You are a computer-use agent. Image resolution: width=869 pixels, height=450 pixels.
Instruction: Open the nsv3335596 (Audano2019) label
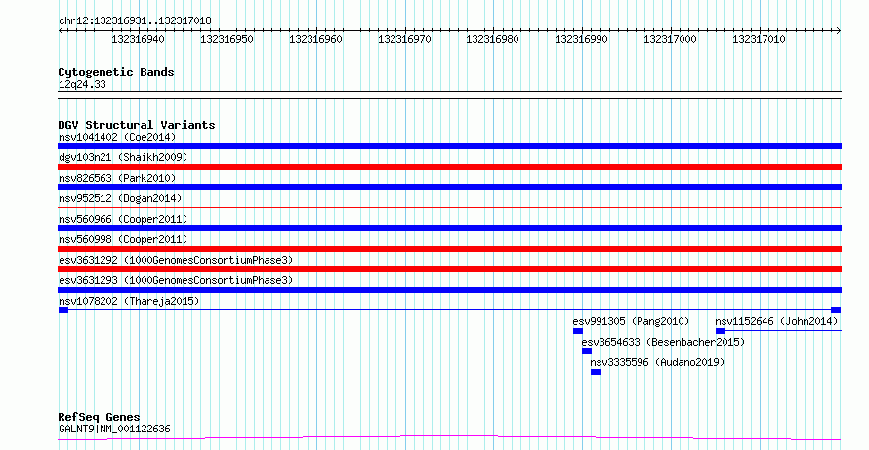[x=657, y=362]
